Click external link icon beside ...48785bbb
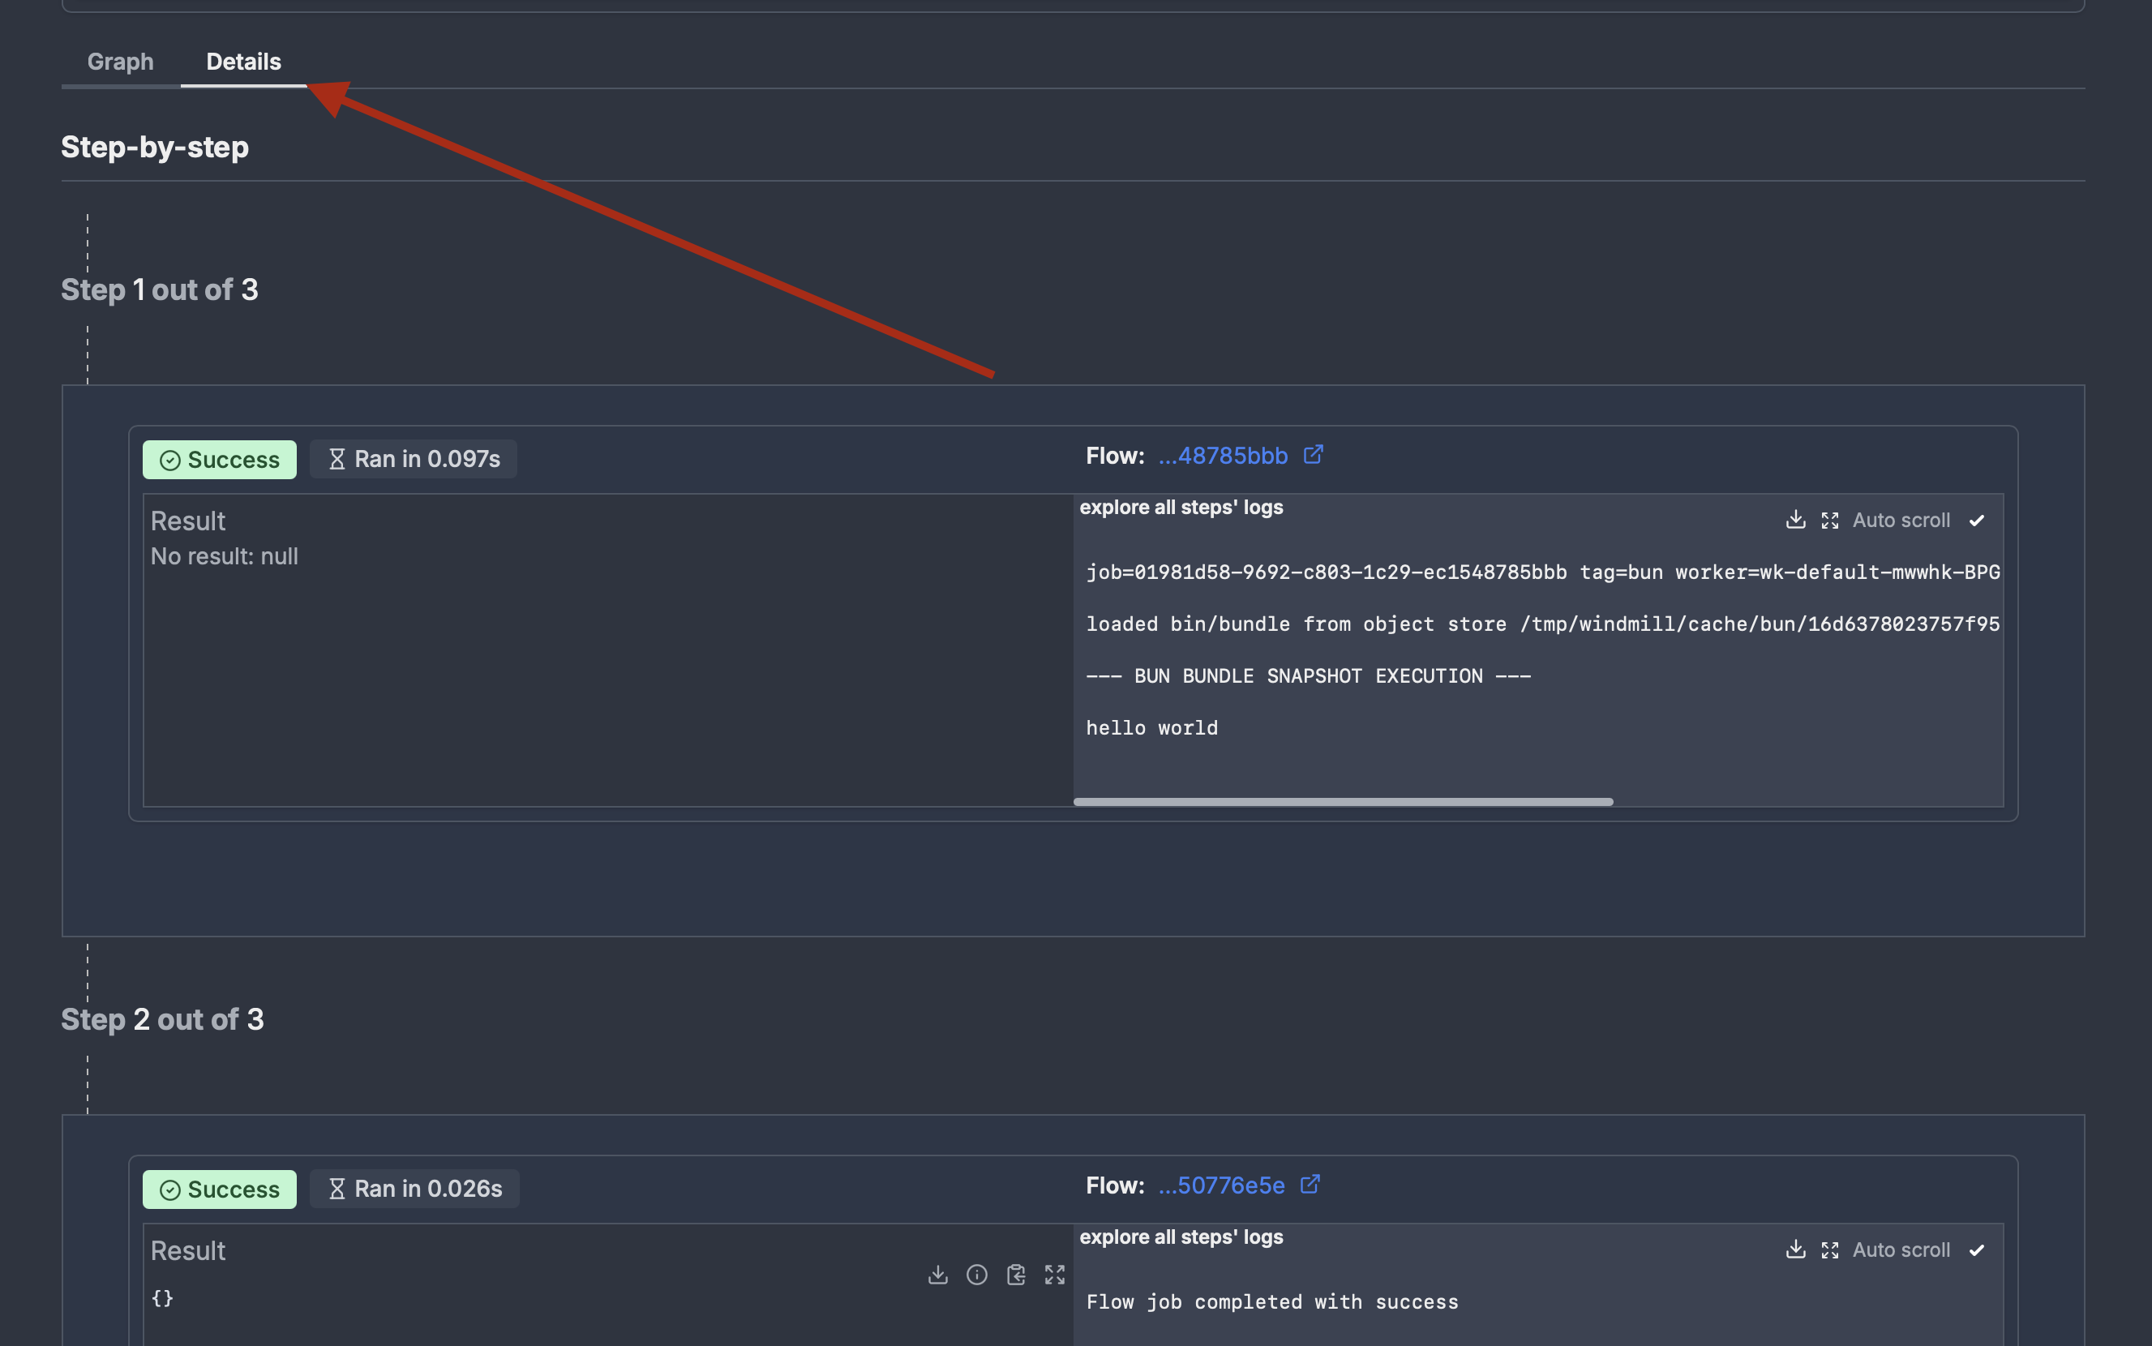The width and height of the screenshot is (2152, 1346). tap(1313, 455)
